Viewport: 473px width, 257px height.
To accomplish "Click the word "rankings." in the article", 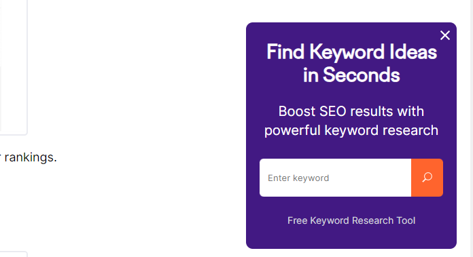I will [x=31, y=157].
